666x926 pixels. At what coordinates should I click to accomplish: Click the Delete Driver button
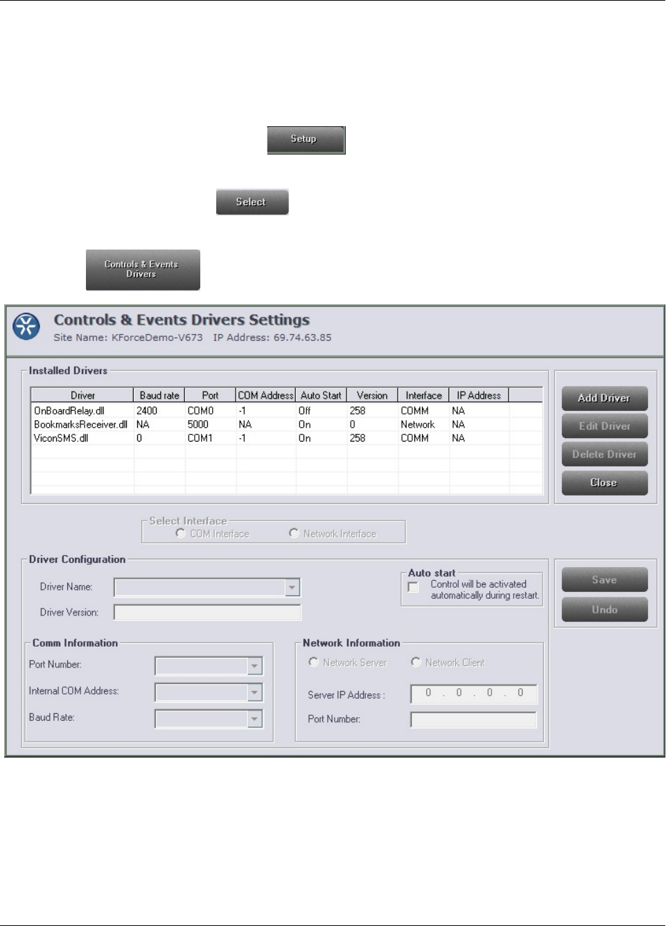pyautogui.click(x=604, y=455)
